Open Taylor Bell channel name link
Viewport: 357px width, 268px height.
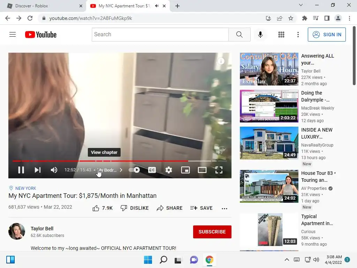click(x=42, y=229)
